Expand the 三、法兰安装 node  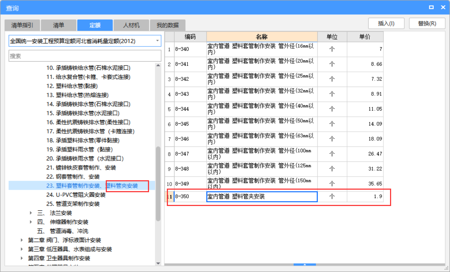point(31,213)
